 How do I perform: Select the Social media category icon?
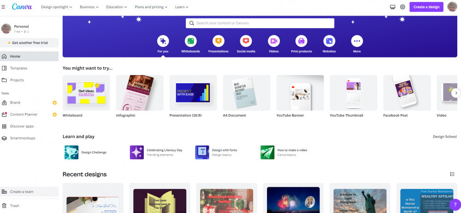pos(246,41)
